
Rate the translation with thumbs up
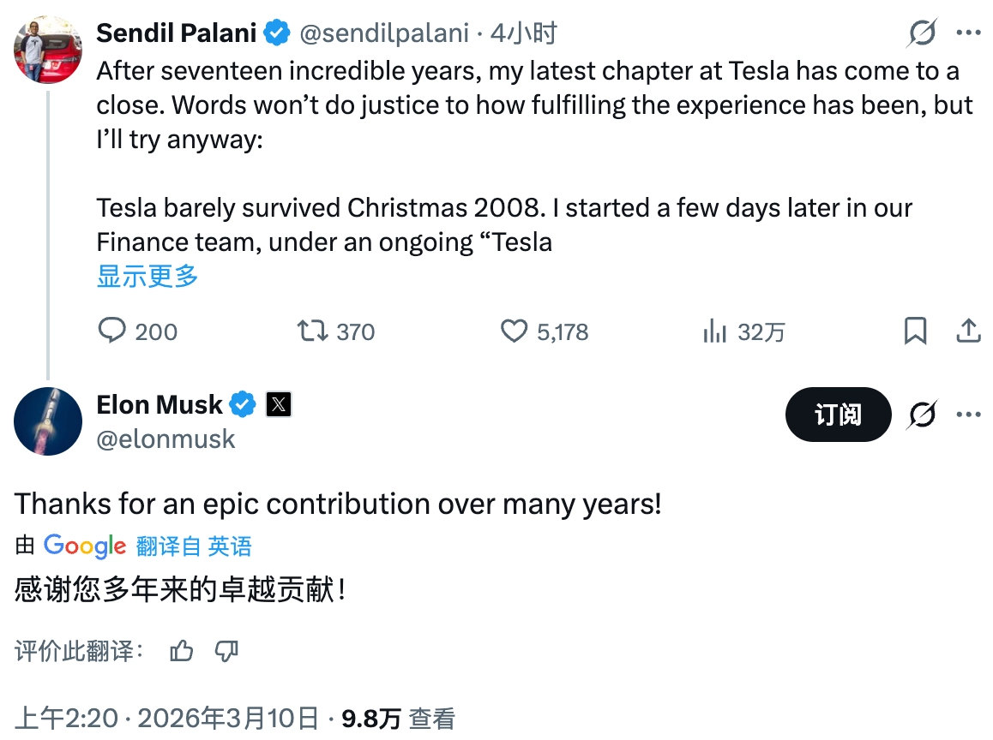click(181, 651)
